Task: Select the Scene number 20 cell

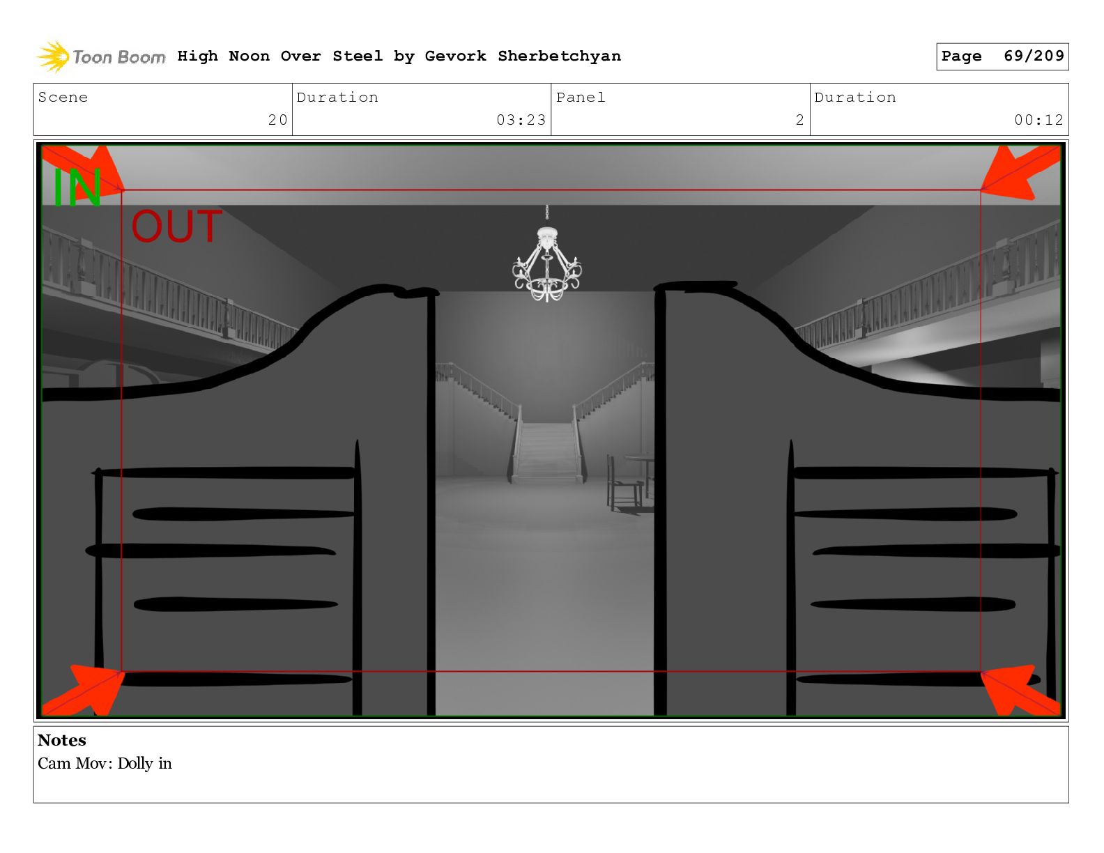Action: [163, 109]
